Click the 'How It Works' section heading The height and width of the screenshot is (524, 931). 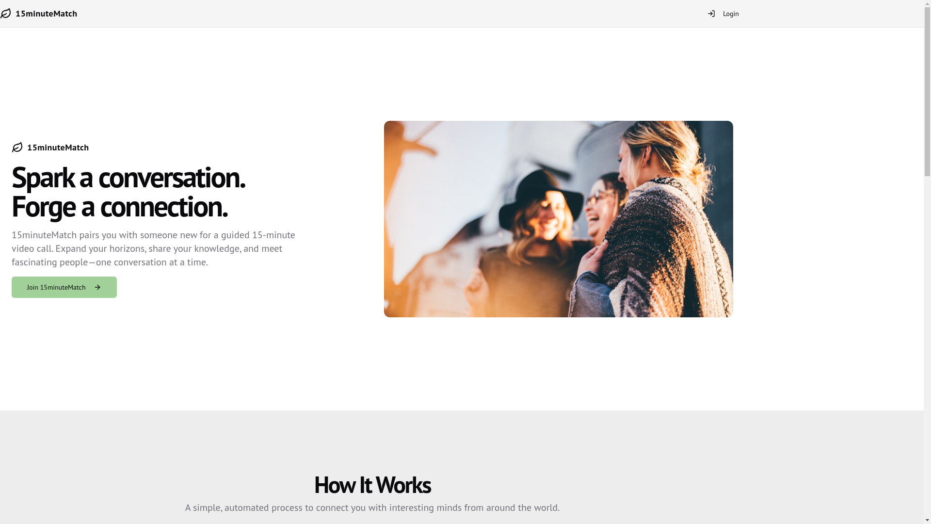coord(372,485)
